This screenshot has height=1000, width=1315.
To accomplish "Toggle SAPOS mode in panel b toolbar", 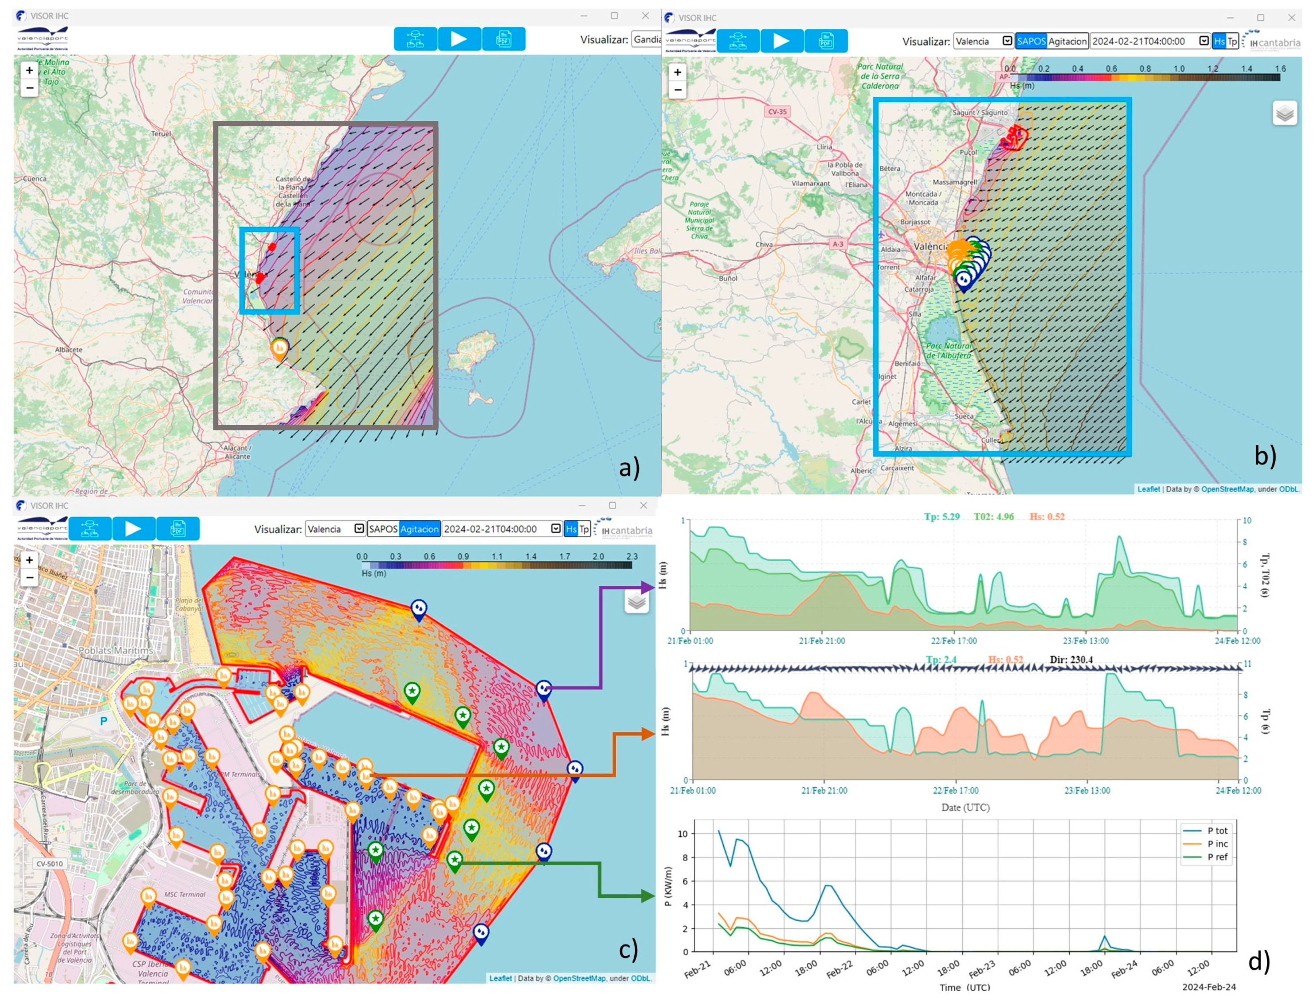I will click(x=1030, y=41).
